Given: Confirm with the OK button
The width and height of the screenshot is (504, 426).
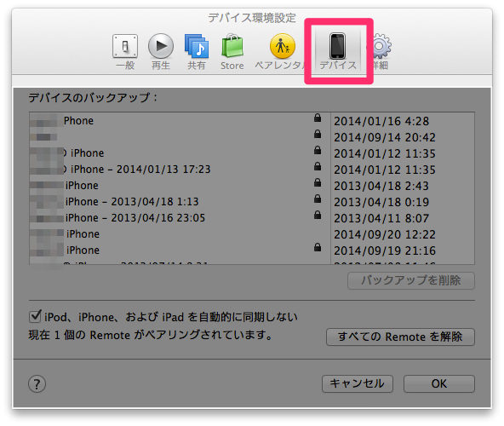Looking at the screenshot, I should click(439, 383).
